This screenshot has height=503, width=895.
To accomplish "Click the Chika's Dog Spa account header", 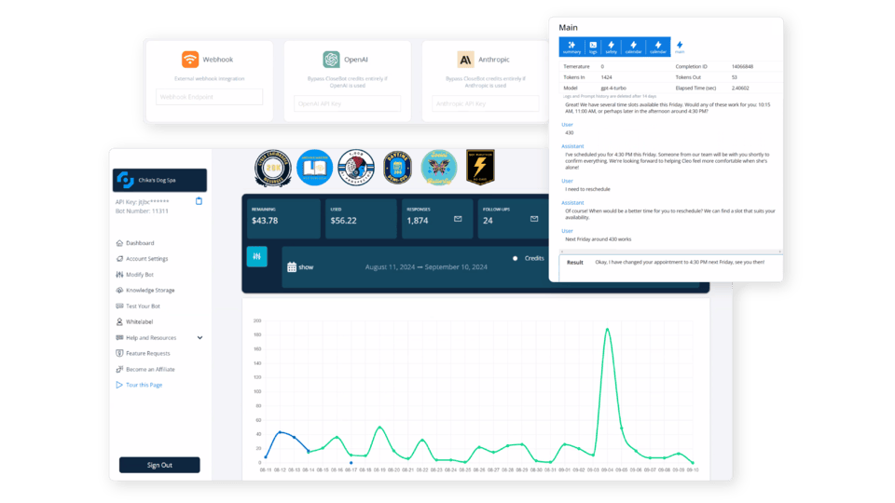I will [x=159, y=180].
